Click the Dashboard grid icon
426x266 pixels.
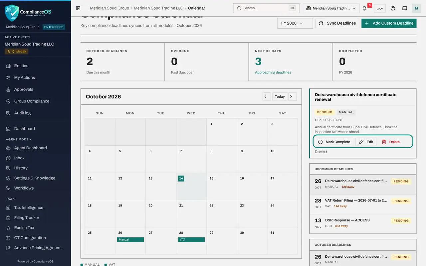point(8,129)
